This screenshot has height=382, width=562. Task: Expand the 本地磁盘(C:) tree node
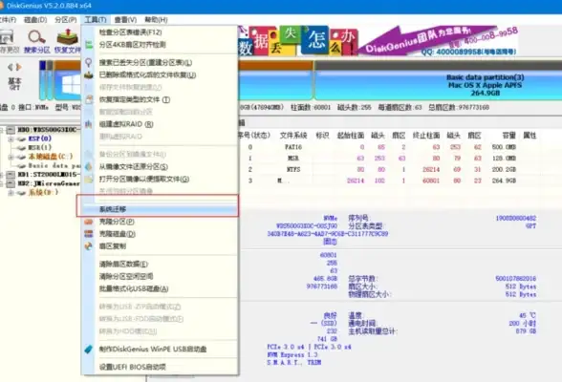tap(11, 157)
